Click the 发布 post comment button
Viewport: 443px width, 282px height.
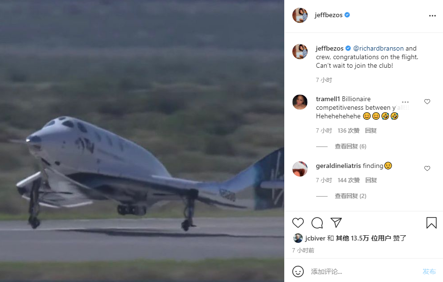429,272
